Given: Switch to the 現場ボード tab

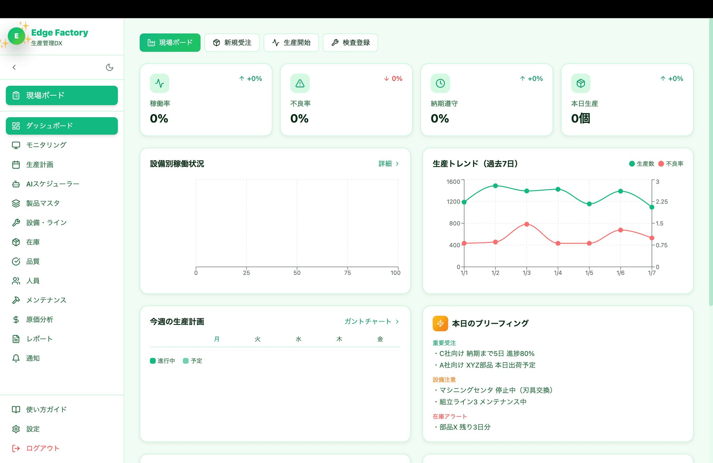Looking at the screenshot, I should (170, 42).
